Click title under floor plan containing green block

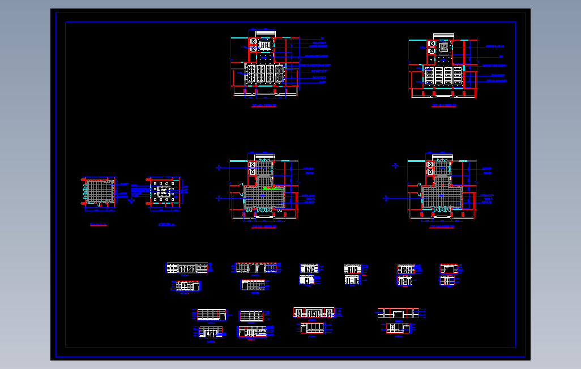tap(264, 227)
